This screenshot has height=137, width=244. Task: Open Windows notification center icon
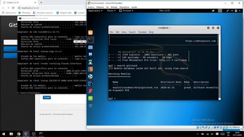click(217, 134)
